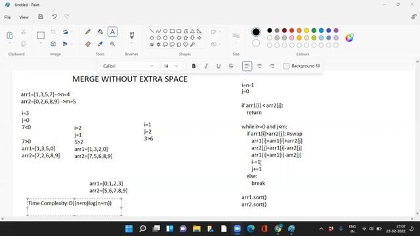Toggle Underline text formatting
The image size is (420, 236).
pos(219,66)
